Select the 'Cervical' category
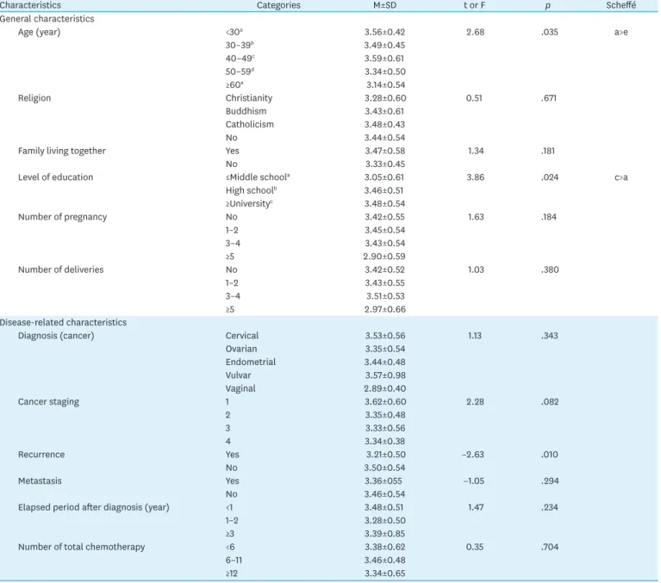This screenshot has width=661, height=583. point(242,336)
